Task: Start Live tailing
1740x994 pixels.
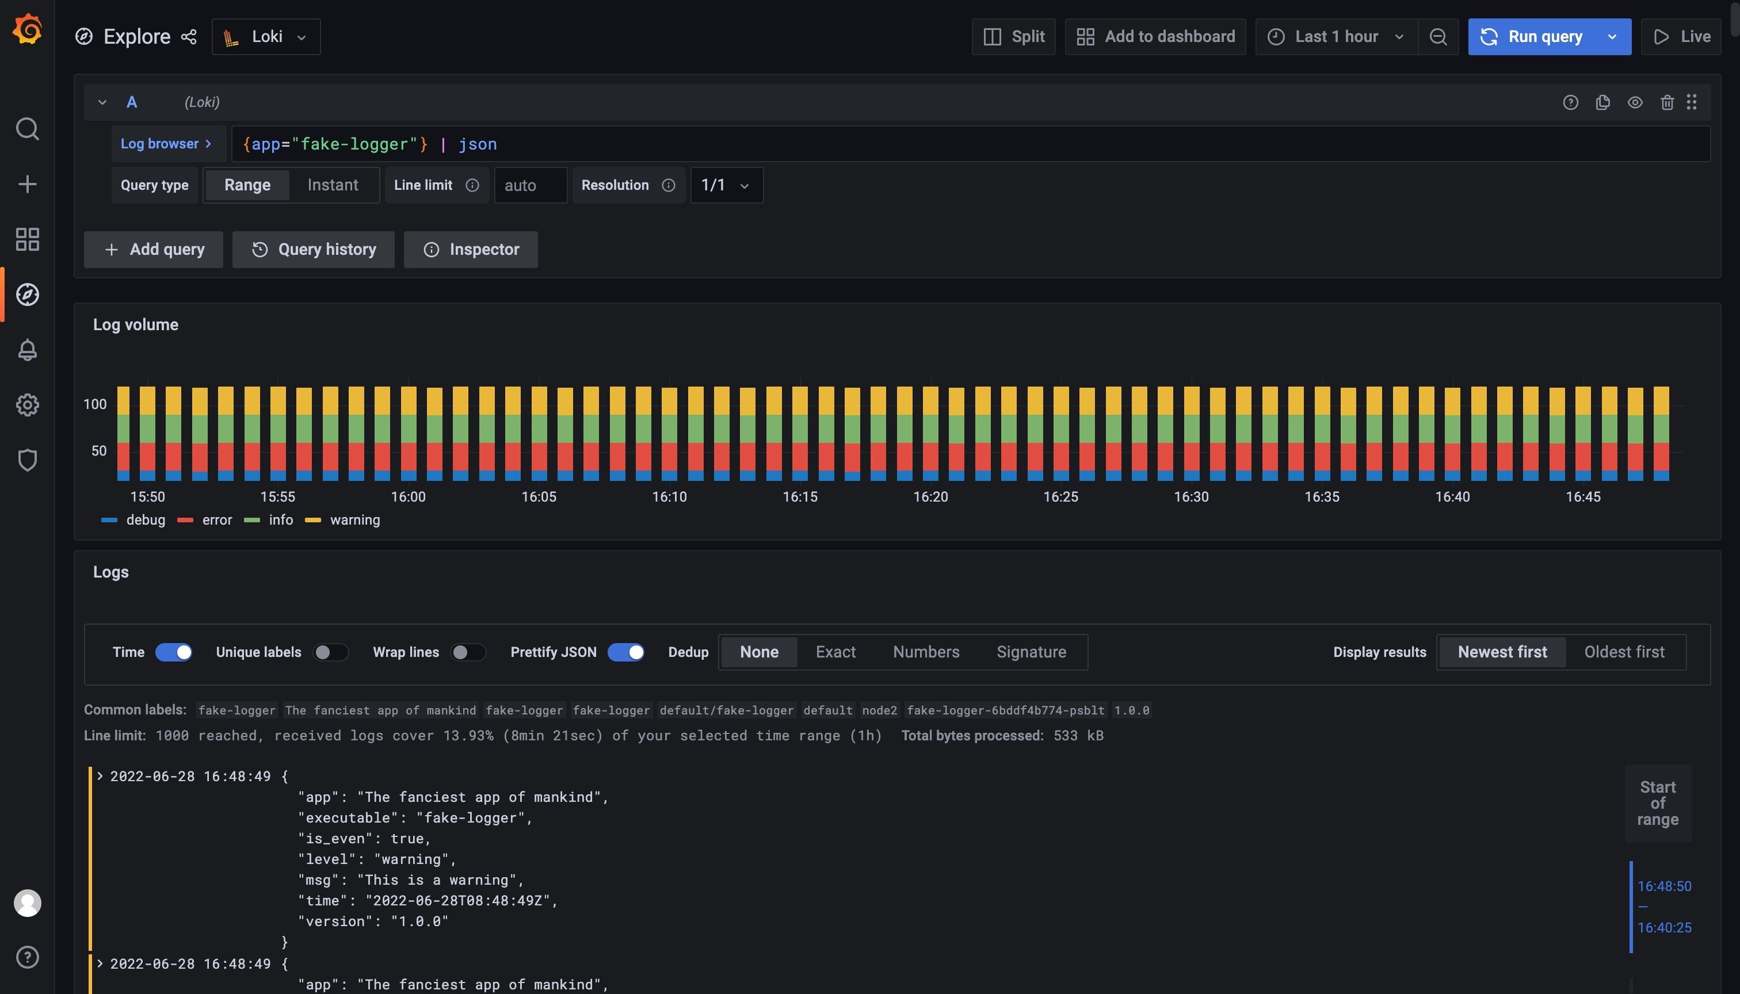Action: click(1681, 37)
